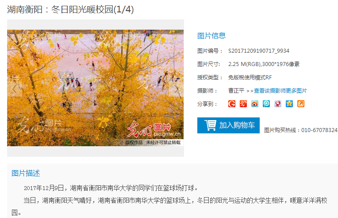The height and width of the screenshot is (218, 338).
Task: Click the 图片描述 section heading
Action: pos(26,173)
